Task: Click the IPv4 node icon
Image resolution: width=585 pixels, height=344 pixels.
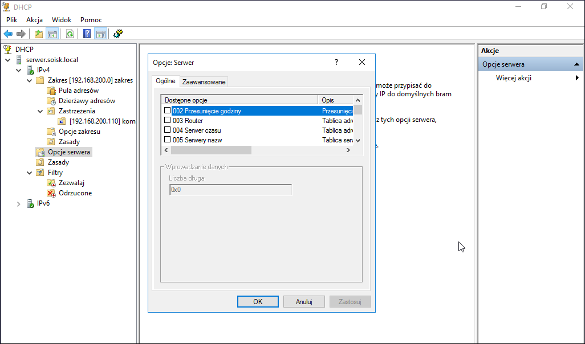Action: pos(30,70)
